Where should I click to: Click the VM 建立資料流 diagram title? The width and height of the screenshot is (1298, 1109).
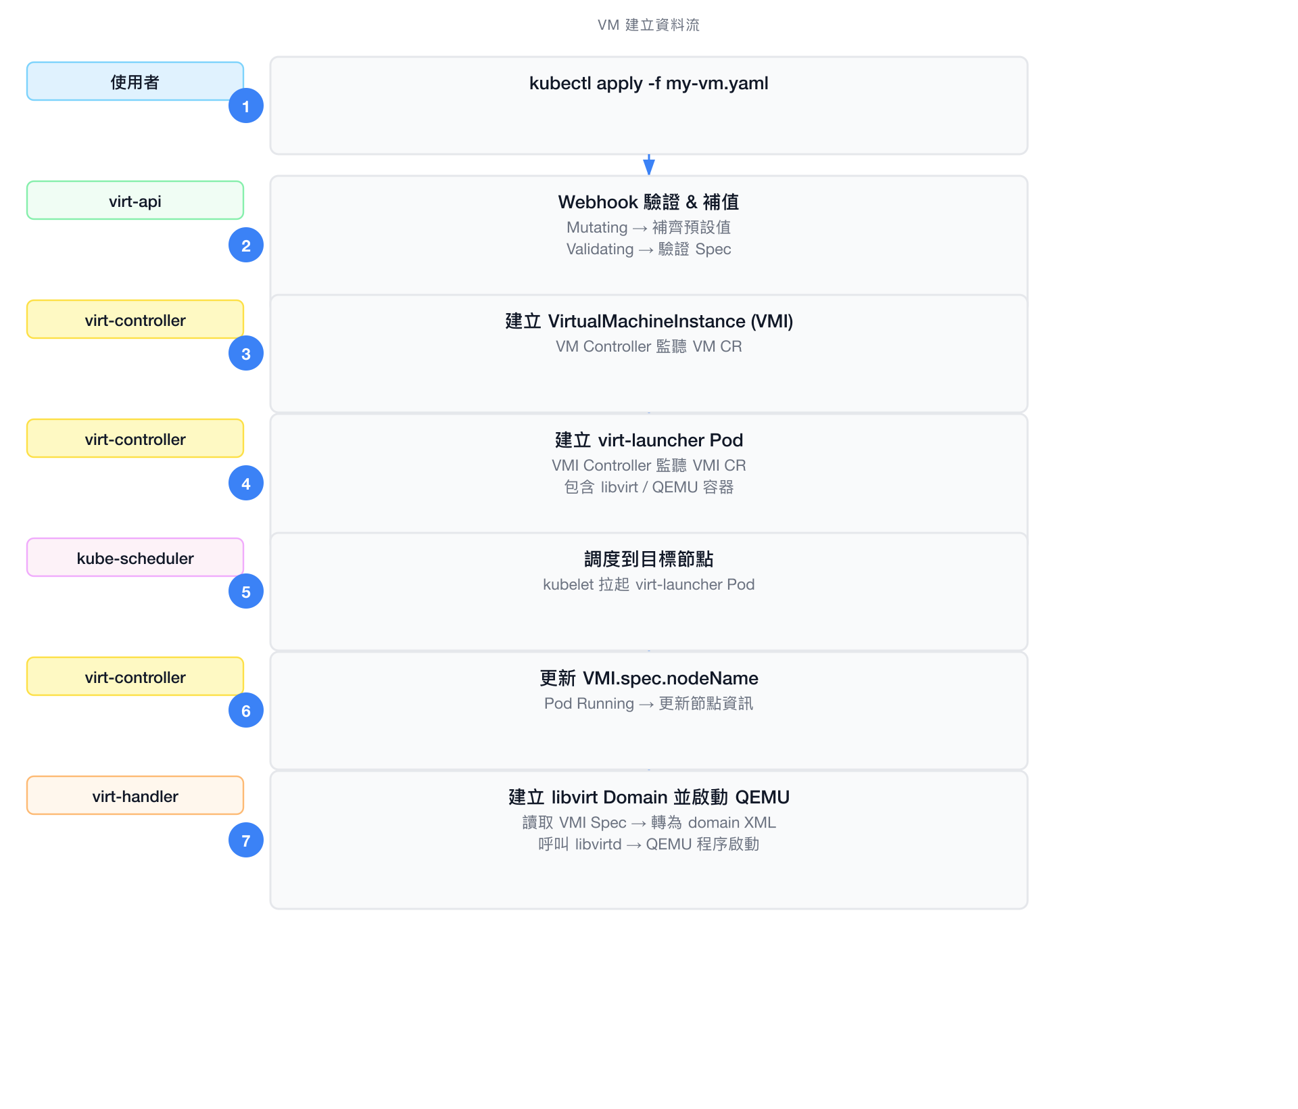649,25
